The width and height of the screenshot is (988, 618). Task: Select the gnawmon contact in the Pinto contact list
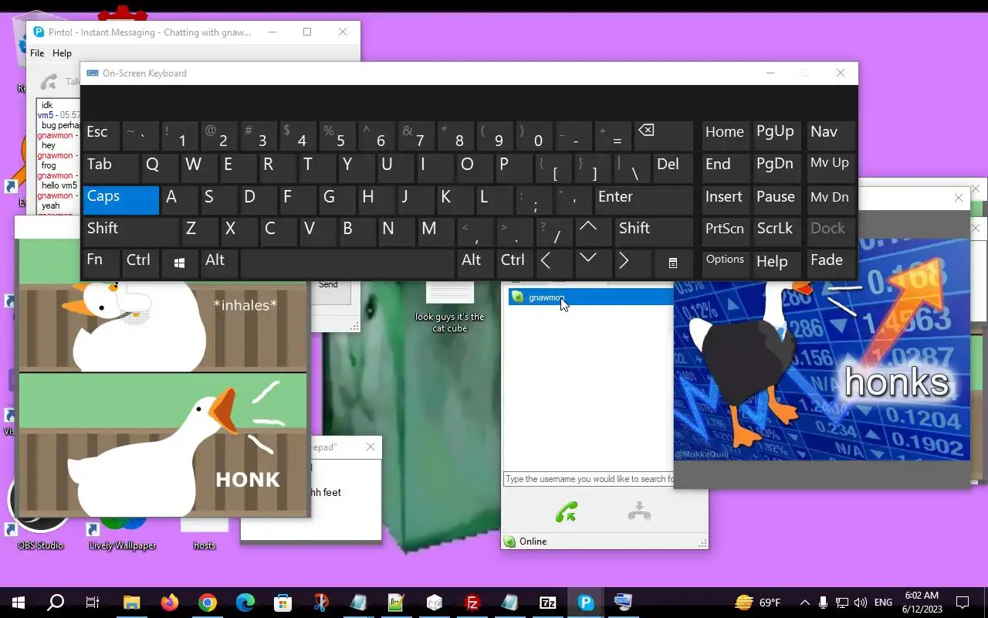click(x=590, y=297)
